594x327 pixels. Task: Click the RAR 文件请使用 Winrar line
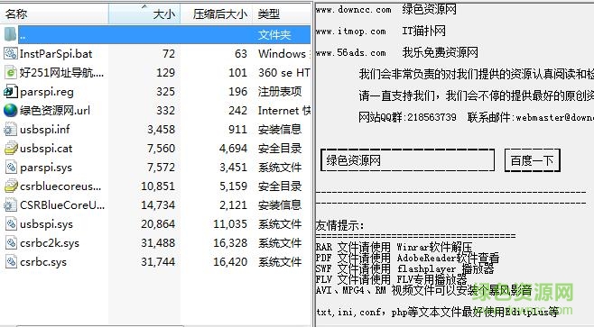tap(394, 247)
